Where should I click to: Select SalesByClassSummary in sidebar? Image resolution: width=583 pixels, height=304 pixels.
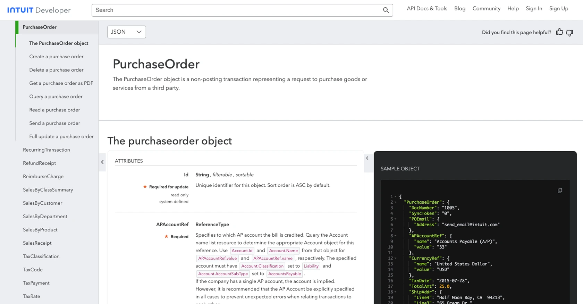tap(48, 190)
